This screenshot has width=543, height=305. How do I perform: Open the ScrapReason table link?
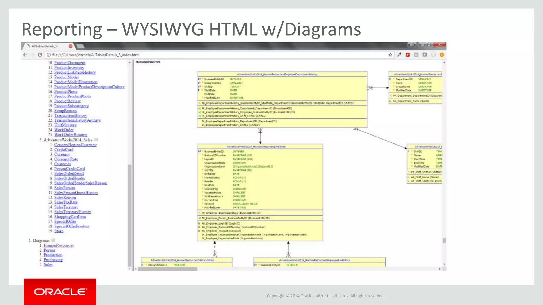(65, 111)
